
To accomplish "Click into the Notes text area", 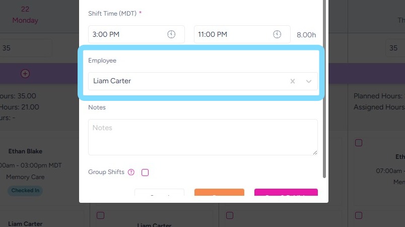I will coord(202,137).
